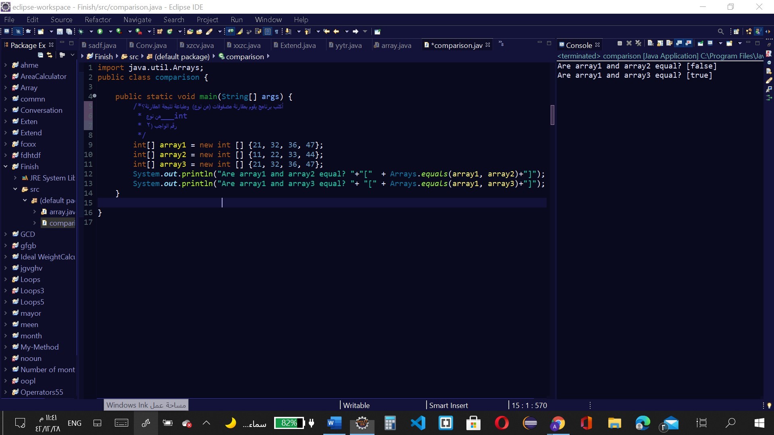Screen dimensions: 774x435
Task: Expand the Loops3 project in Package Explorer
Action: [x=6, y=290]
